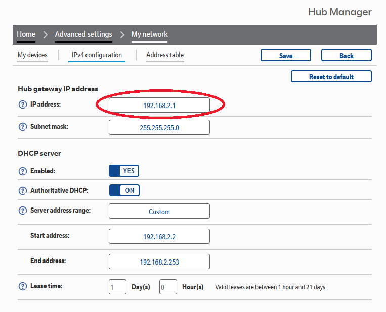The image size is (386, 312).
Task: Click the hub IP address field
Action: [x=159, y=105]
